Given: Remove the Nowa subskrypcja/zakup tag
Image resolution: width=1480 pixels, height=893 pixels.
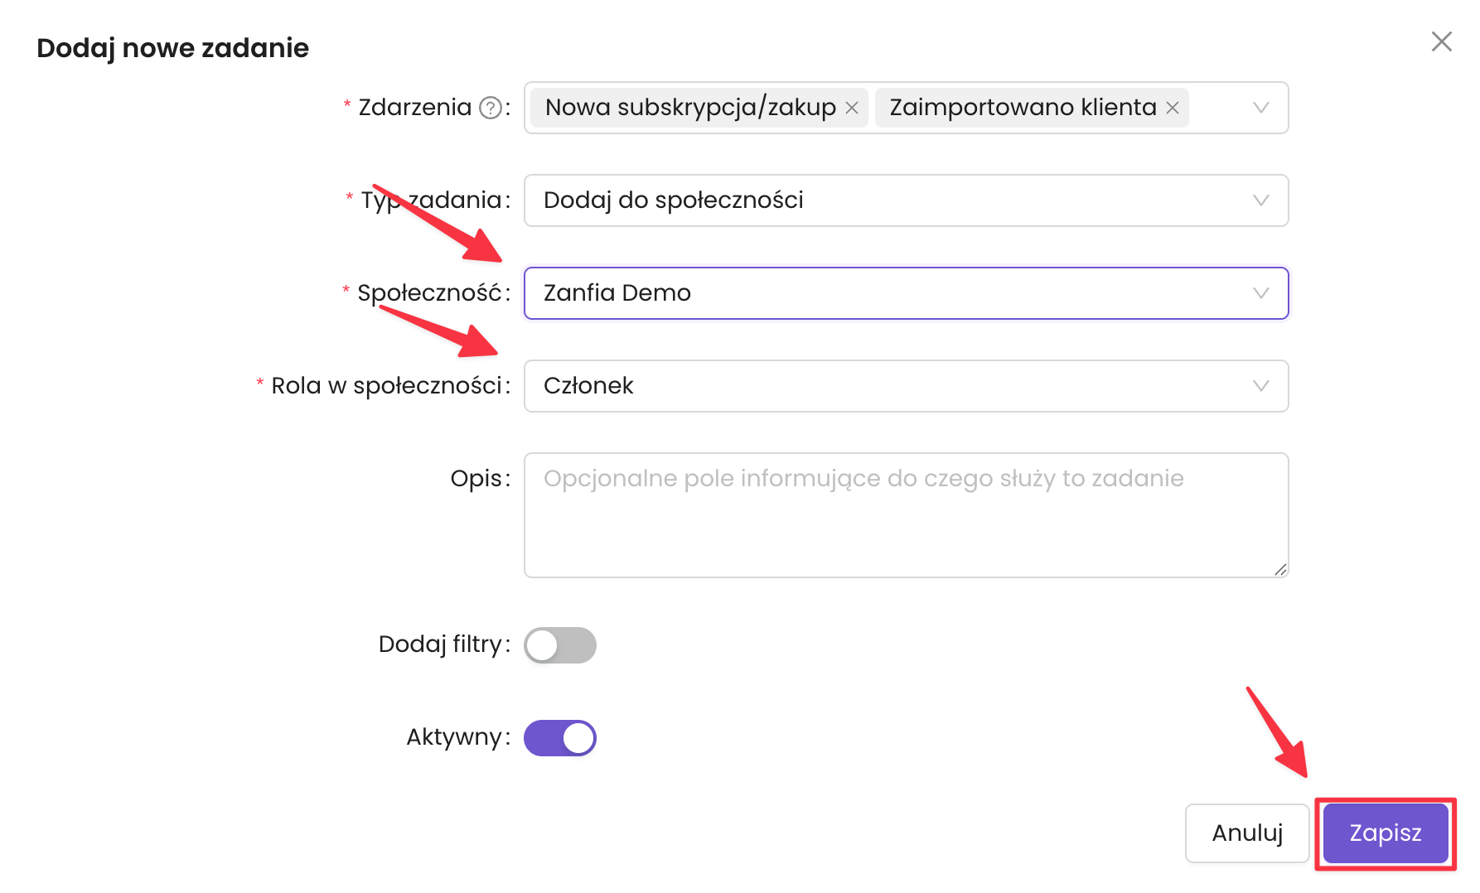Looking at the screenshot, I should [851, 108].
